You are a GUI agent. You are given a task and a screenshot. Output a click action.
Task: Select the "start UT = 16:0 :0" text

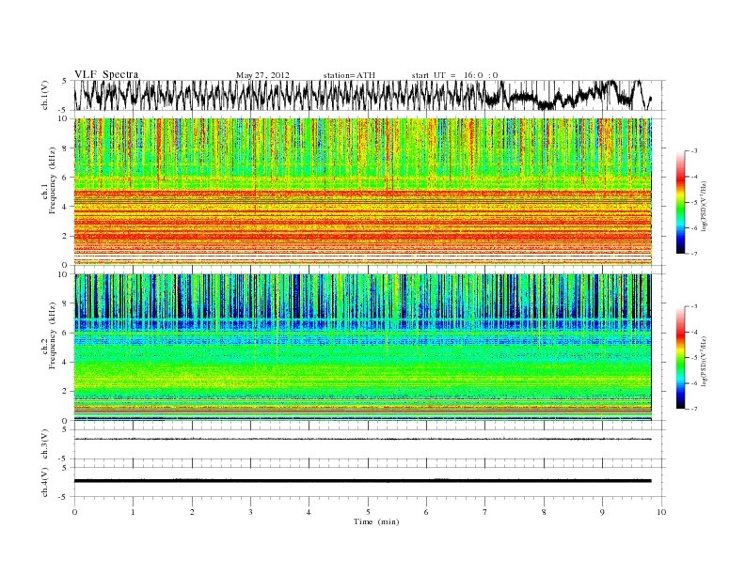click(454, 75)
